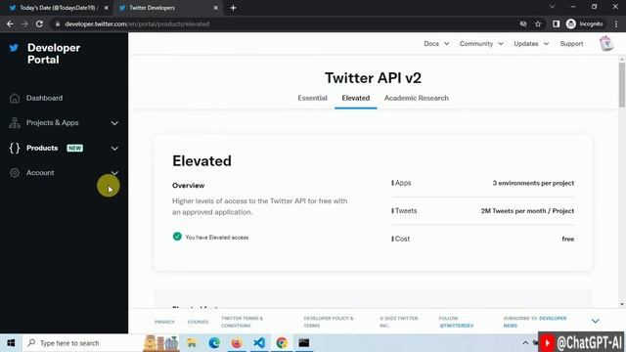This screenshot has height=352, width=626.
Task: Open Visual Studio Code from taskbar
Action: click(259, 343)
